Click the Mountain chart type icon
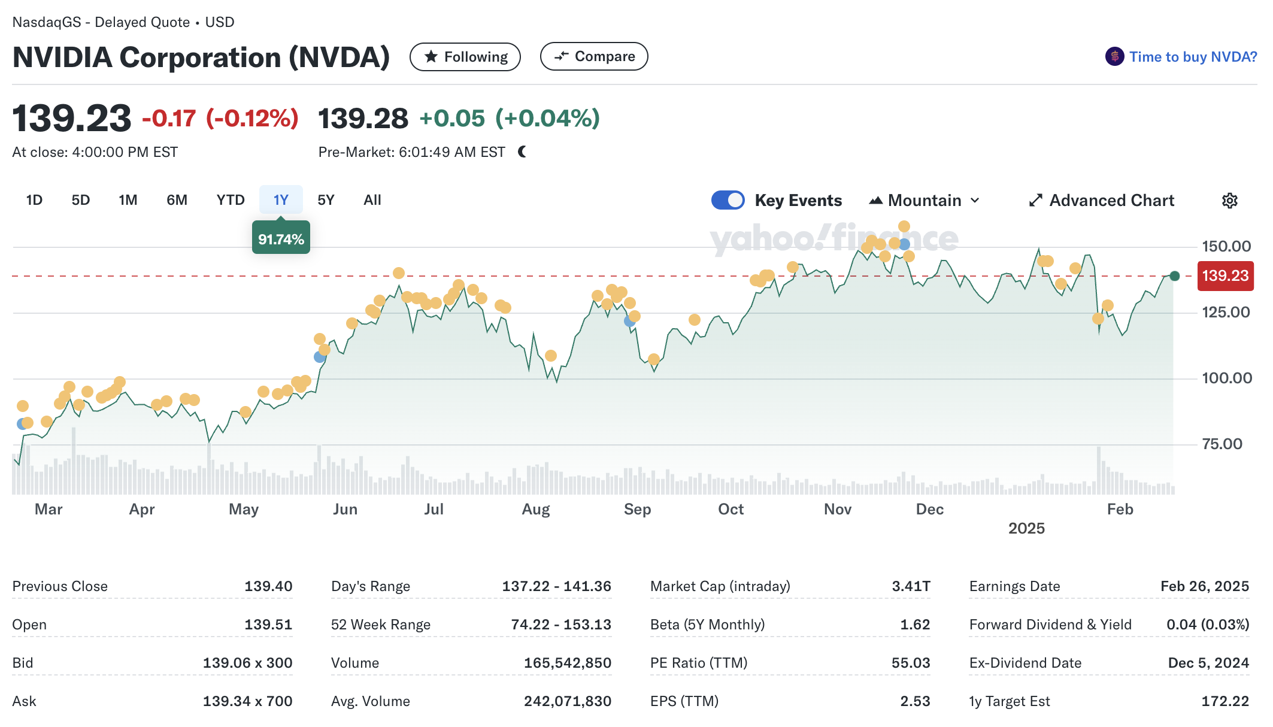 [x=875, y=201]
